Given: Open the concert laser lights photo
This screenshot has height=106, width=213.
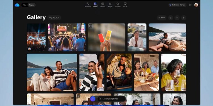Looking at the screenshot, I should [36, 37].
